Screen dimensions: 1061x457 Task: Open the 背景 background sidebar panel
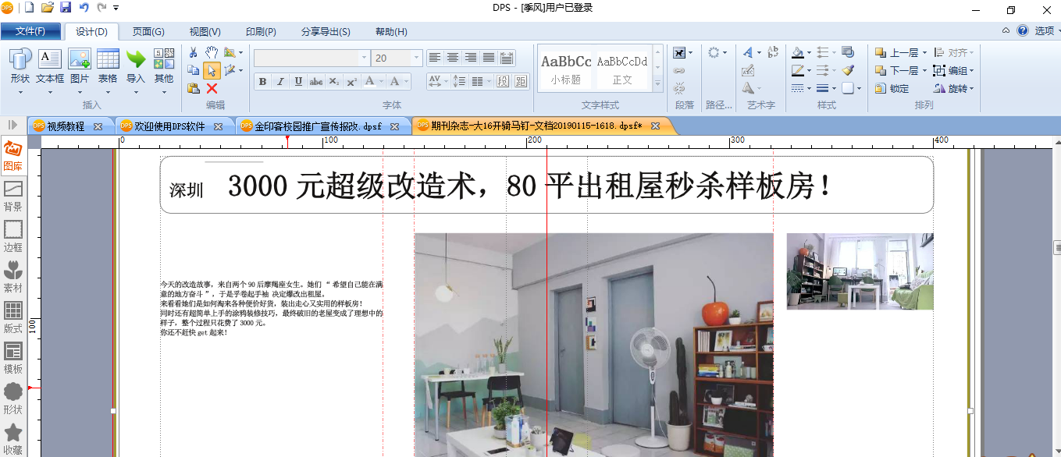click(x=13, y=197)
